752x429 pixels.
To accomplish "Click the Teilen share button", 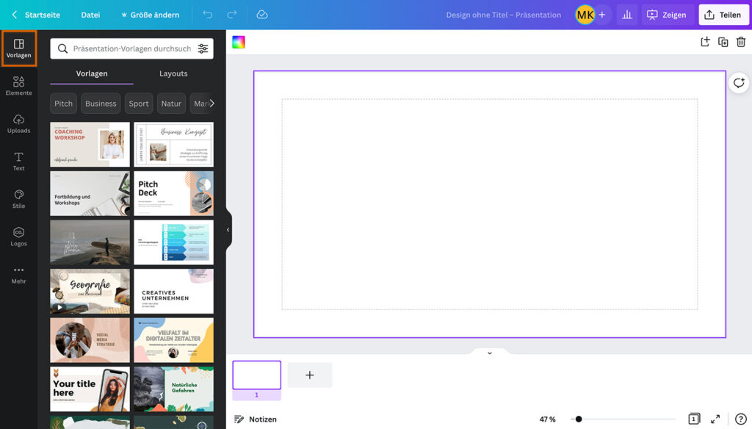I will [x=722, y=15].
